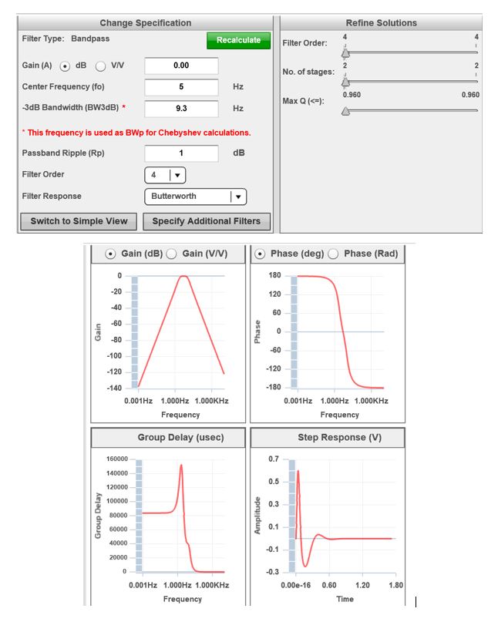
Task: Click the Group Delay (usec) header
Action: point(180,438)
